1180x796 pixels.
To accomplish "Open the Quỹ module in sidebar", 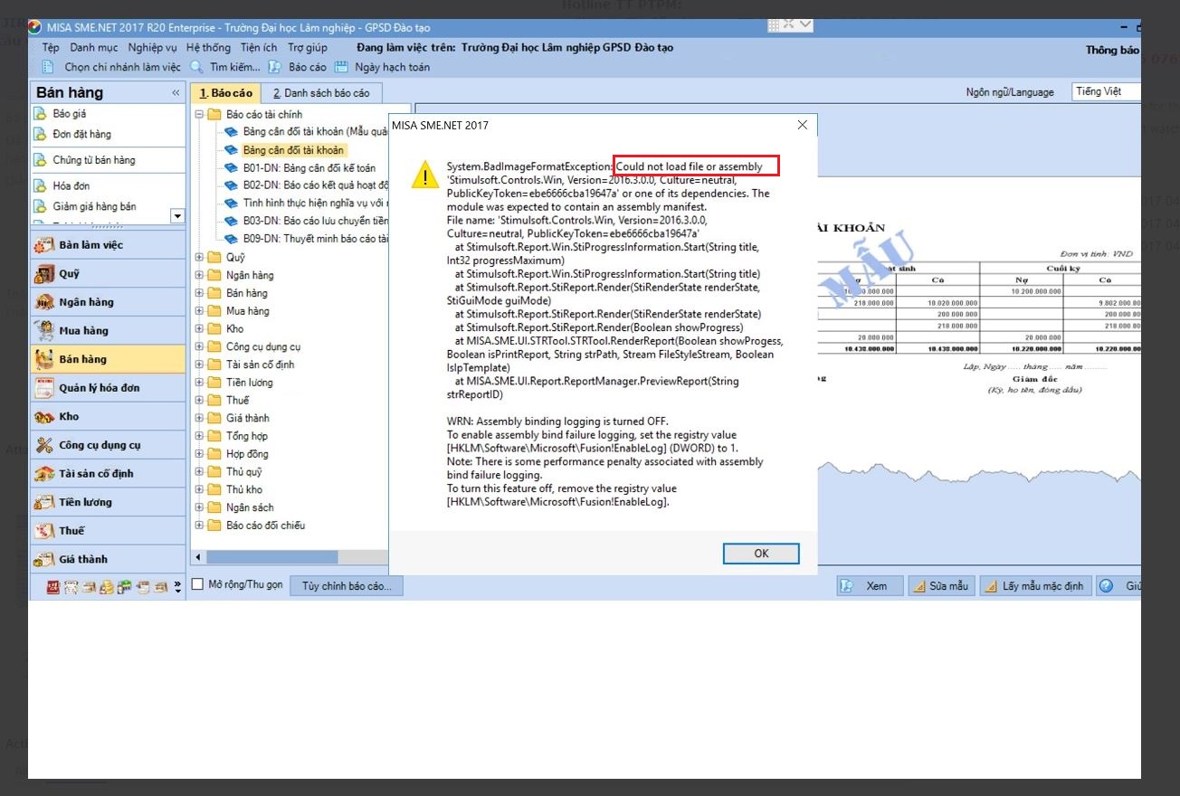I will pos(108,274).
